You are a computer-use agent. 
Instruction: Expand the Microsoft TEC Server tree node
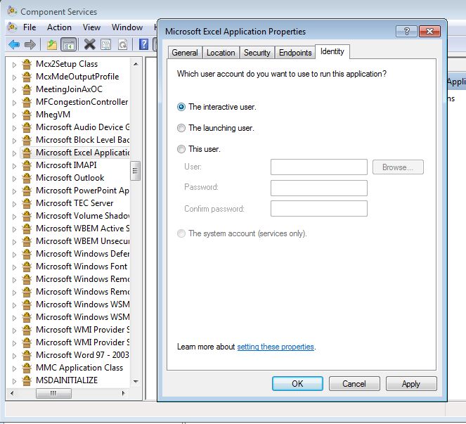tap(14, 204)
